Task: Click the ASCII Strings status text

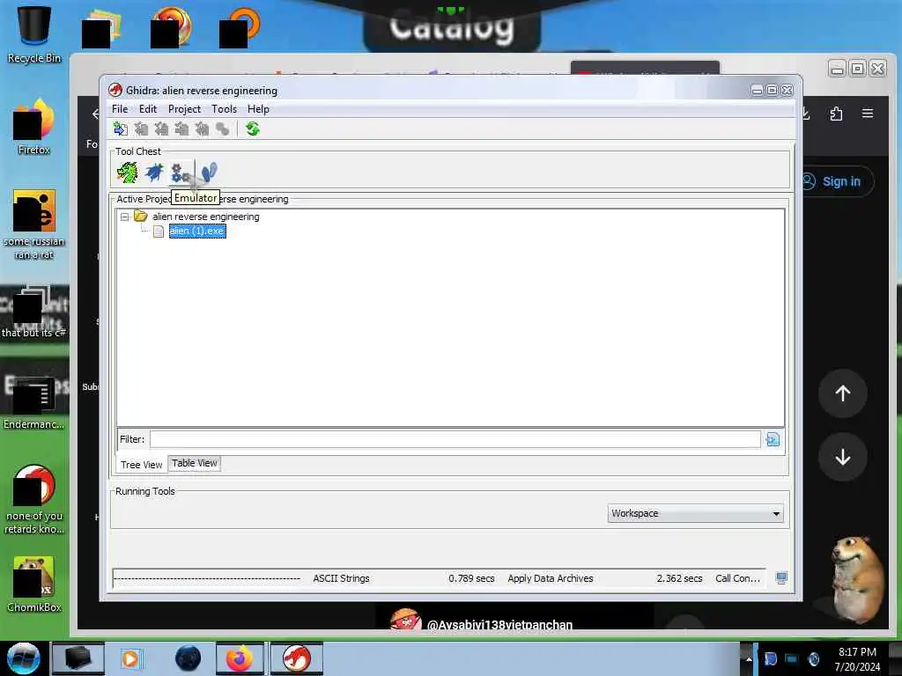Action: pos(341,578)
